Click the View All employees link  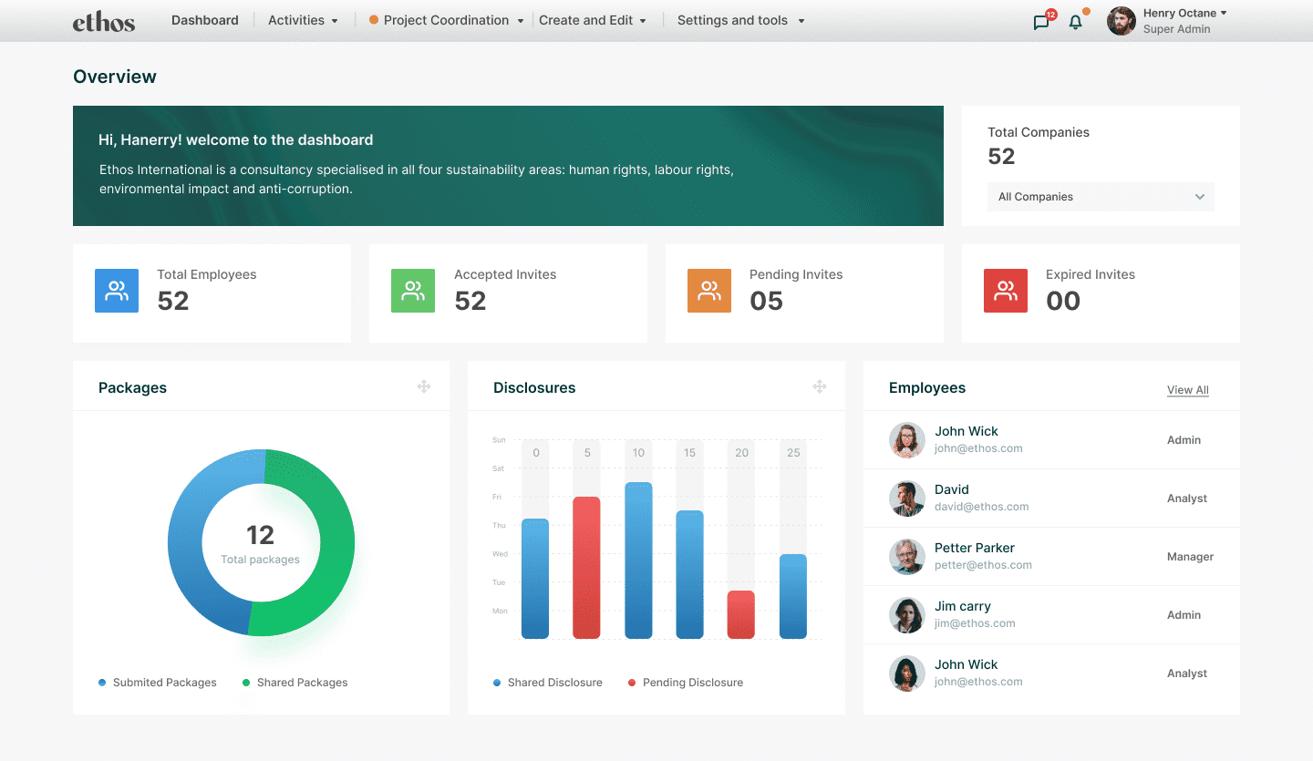click(1187, 390)
